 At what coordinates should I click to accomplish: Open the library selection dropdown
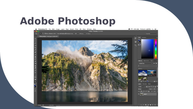145,63
